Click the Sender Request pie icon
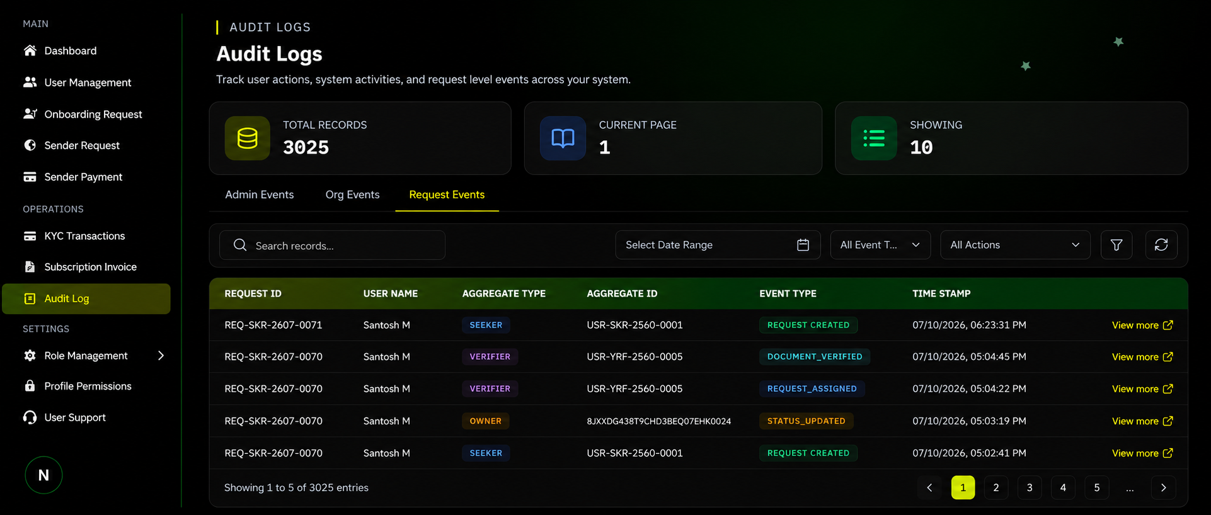The image size is (1211, 515). [x=30, y=145]
